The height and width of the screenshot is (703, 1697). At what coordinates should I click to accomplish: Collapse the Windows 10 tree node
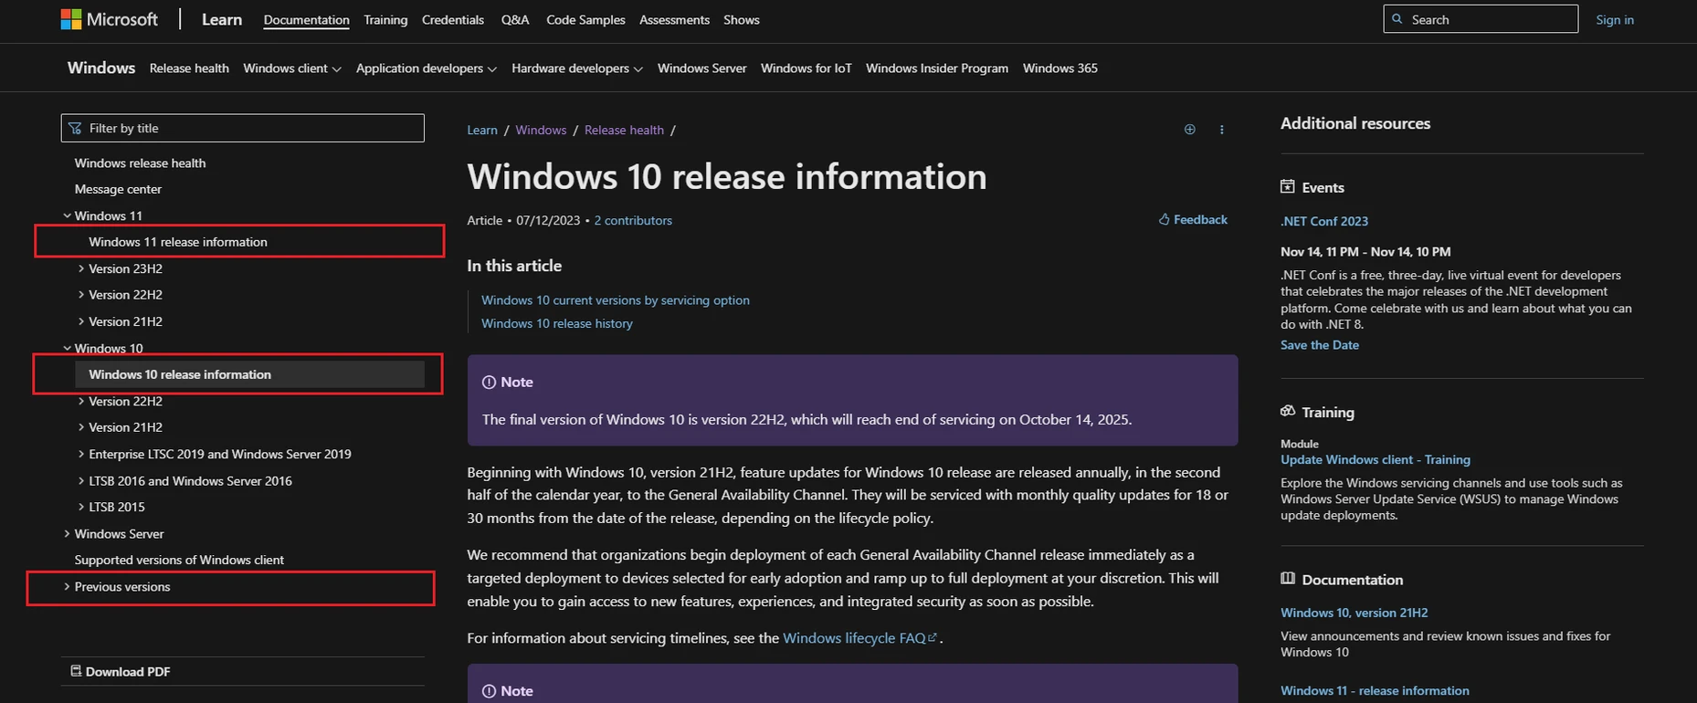click(67, 348)
